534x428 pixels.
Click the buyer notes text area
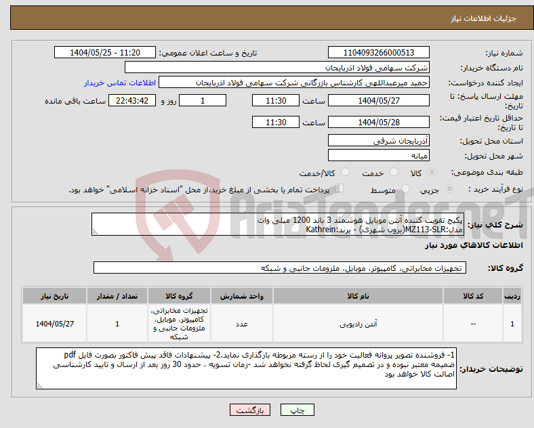point(246,368)
